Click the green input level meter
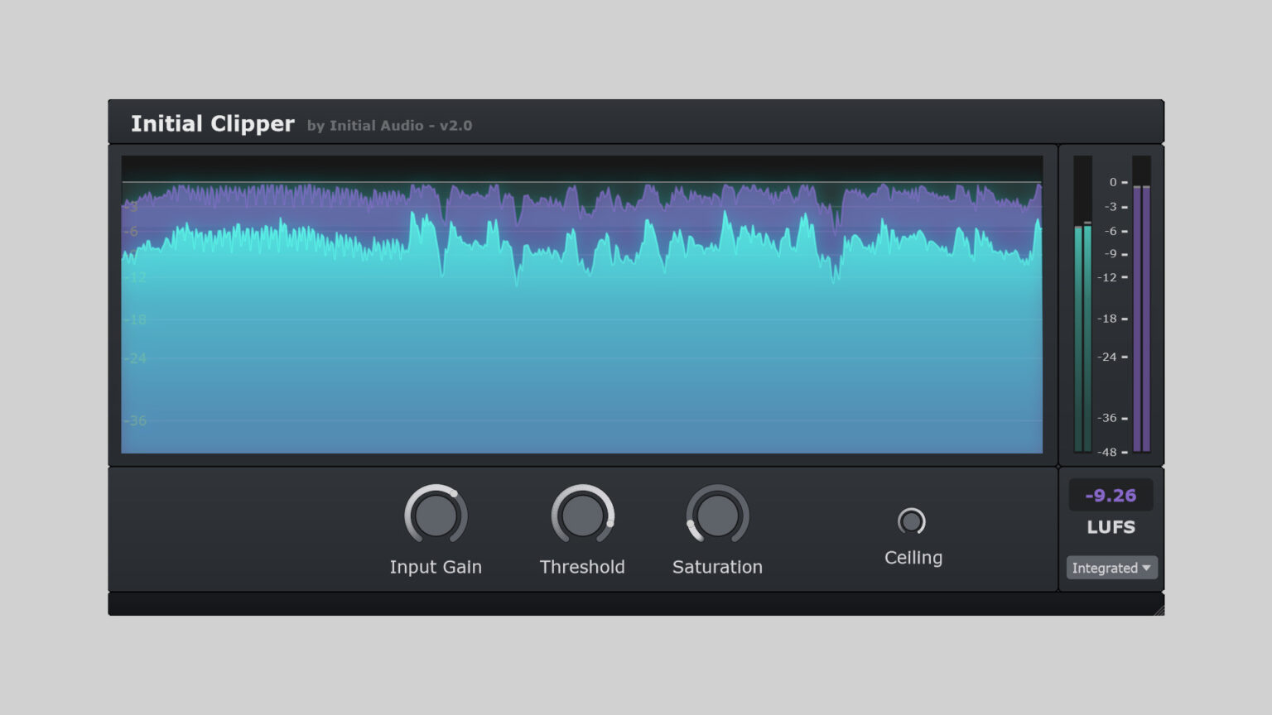The image size is (1272, 715). 1082,331
